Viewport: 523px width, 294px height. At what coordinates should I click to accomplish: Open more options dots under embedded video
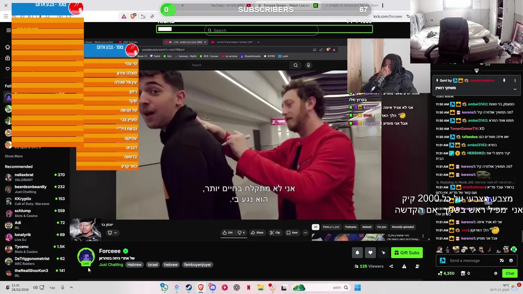point(305,233)
